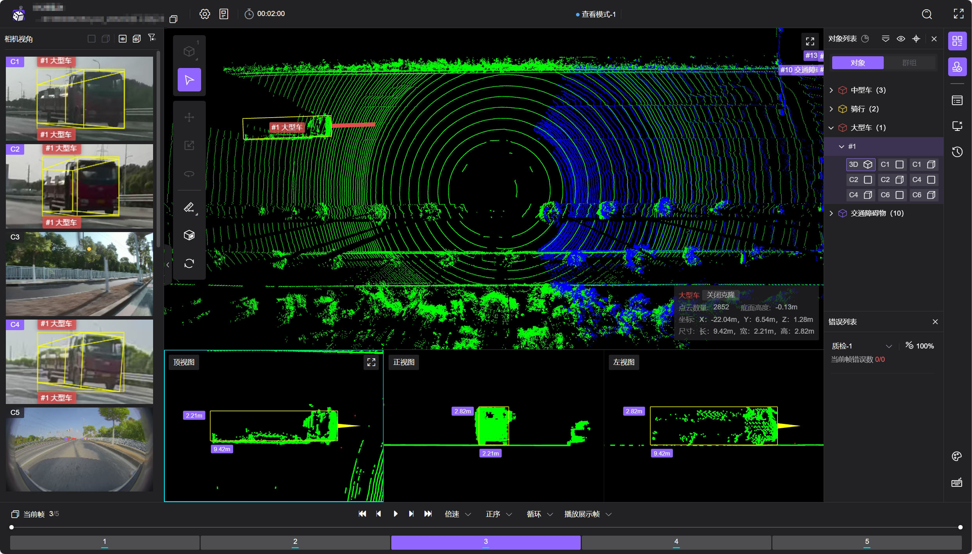Open the settings gear in top bar
This screenshot has width=972, height=554.
(x=205, y=14)
